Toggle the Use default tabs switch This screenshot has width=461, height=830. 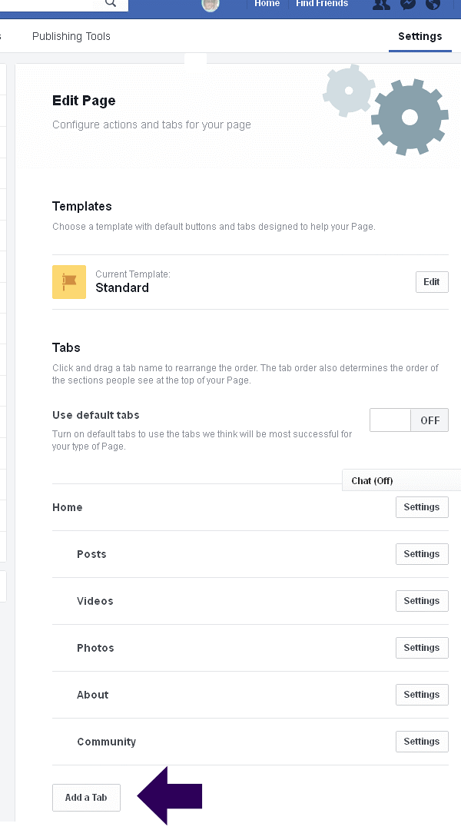[409, 420]
